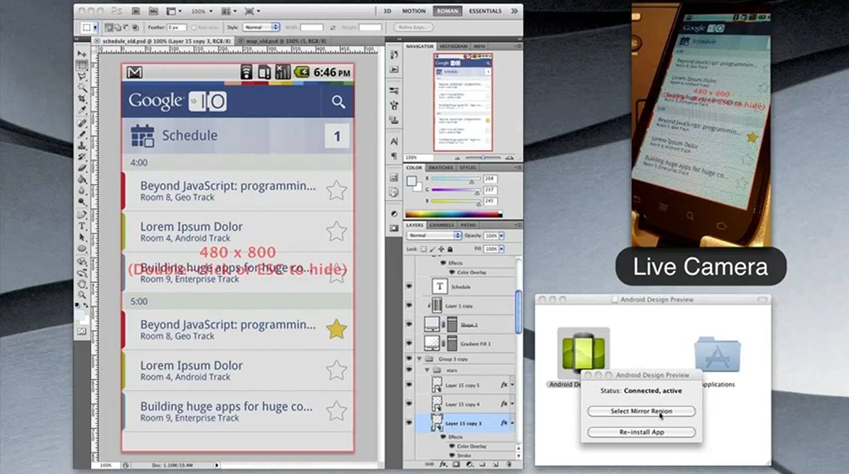
Task: Launch Bridge from the application bar
Action: 136,11
